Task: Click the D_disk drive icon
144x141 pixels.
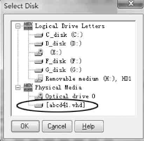Action: click(39, 44)
